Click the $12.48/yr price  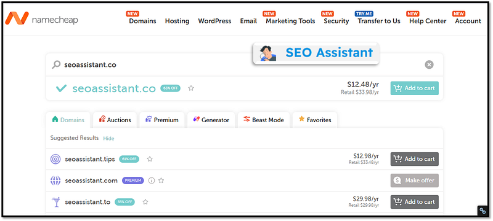click(363, 84)
